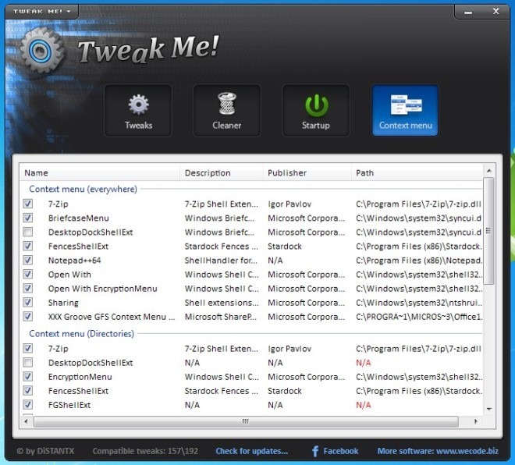Toggle the Open With checkbox
Image resolution: width=515 pixels, height=465 pixels.
(28, 274)
